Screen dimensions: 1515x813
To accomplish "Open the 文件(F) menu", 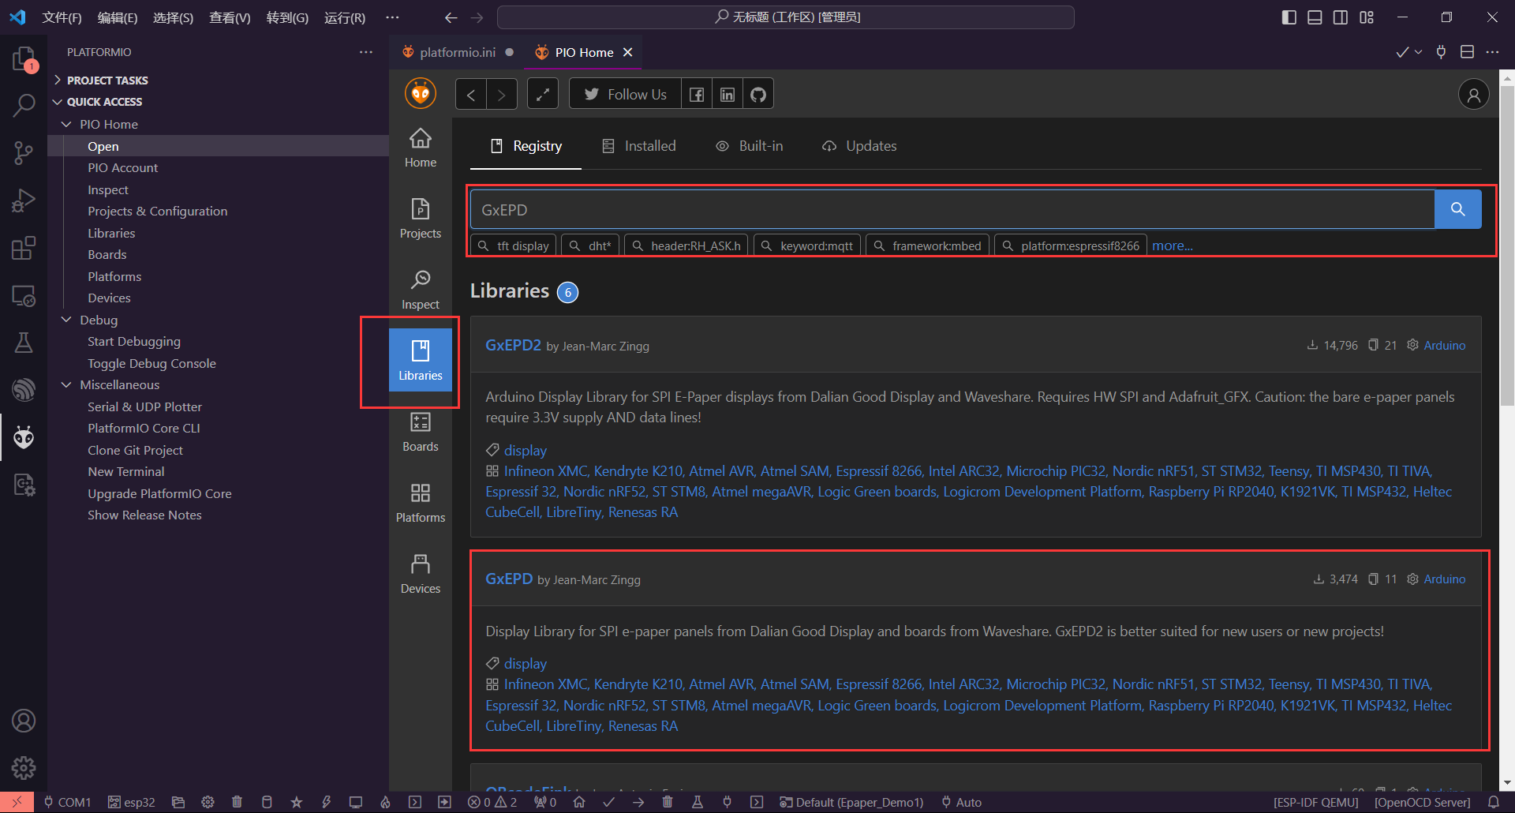I will coord(62,17).
